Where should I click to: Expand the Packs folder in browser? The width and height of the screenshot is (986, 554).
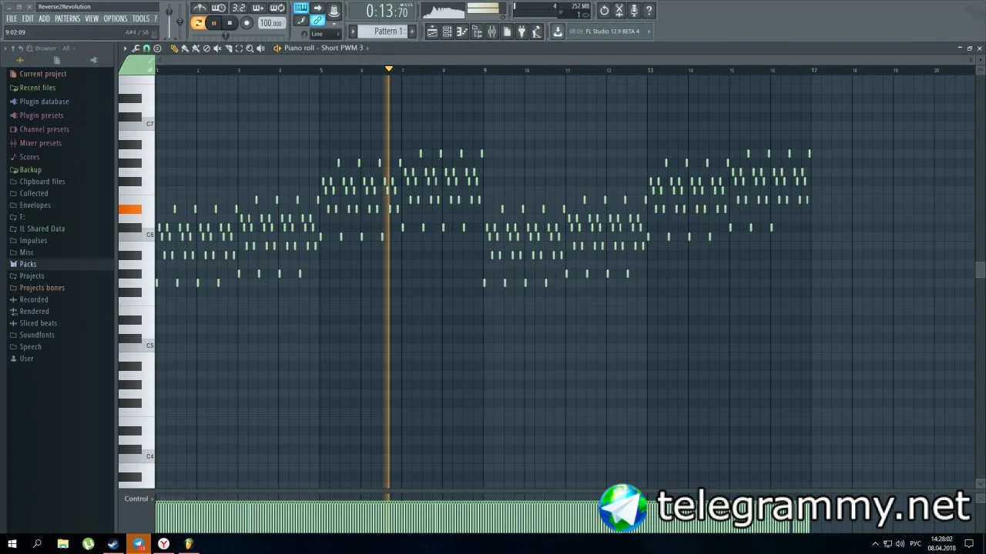pyautogui.click(x=28, y=264)
